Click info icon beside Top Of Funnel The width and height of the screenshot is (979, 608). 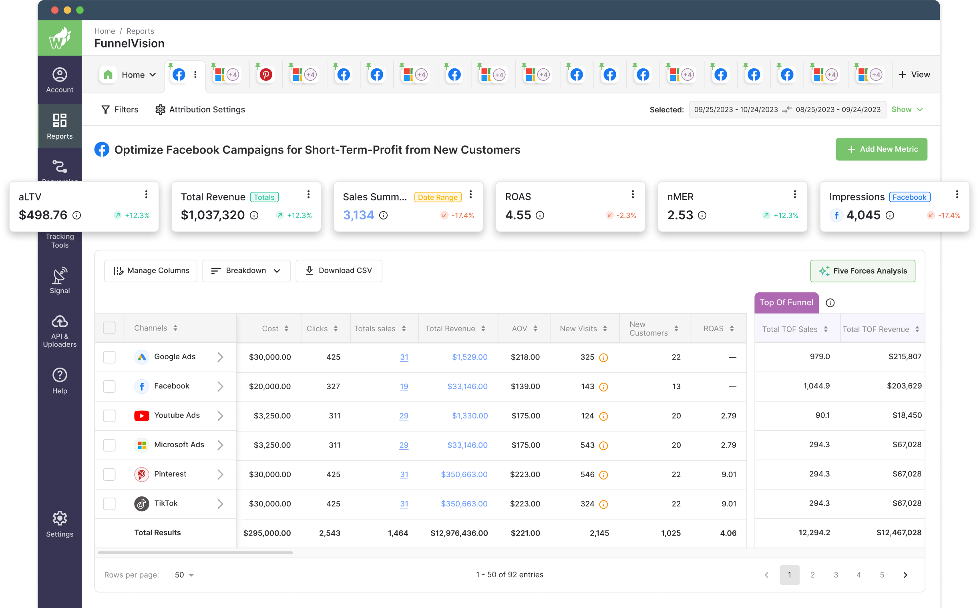830,303
